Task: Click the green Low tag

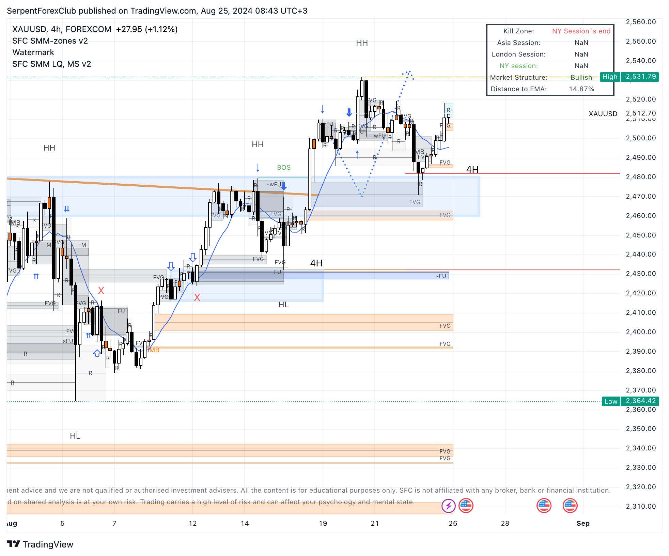Action: 611,401
